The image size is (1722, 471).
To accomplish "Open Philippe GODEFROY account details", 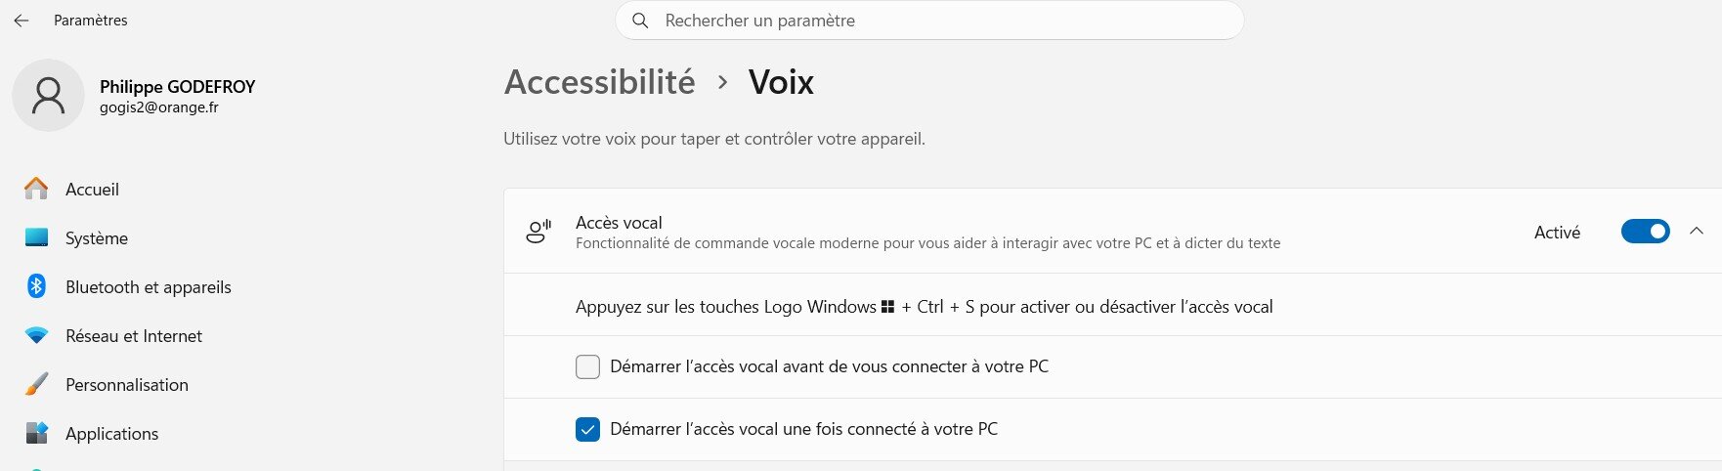I will [x=177, y=86].
